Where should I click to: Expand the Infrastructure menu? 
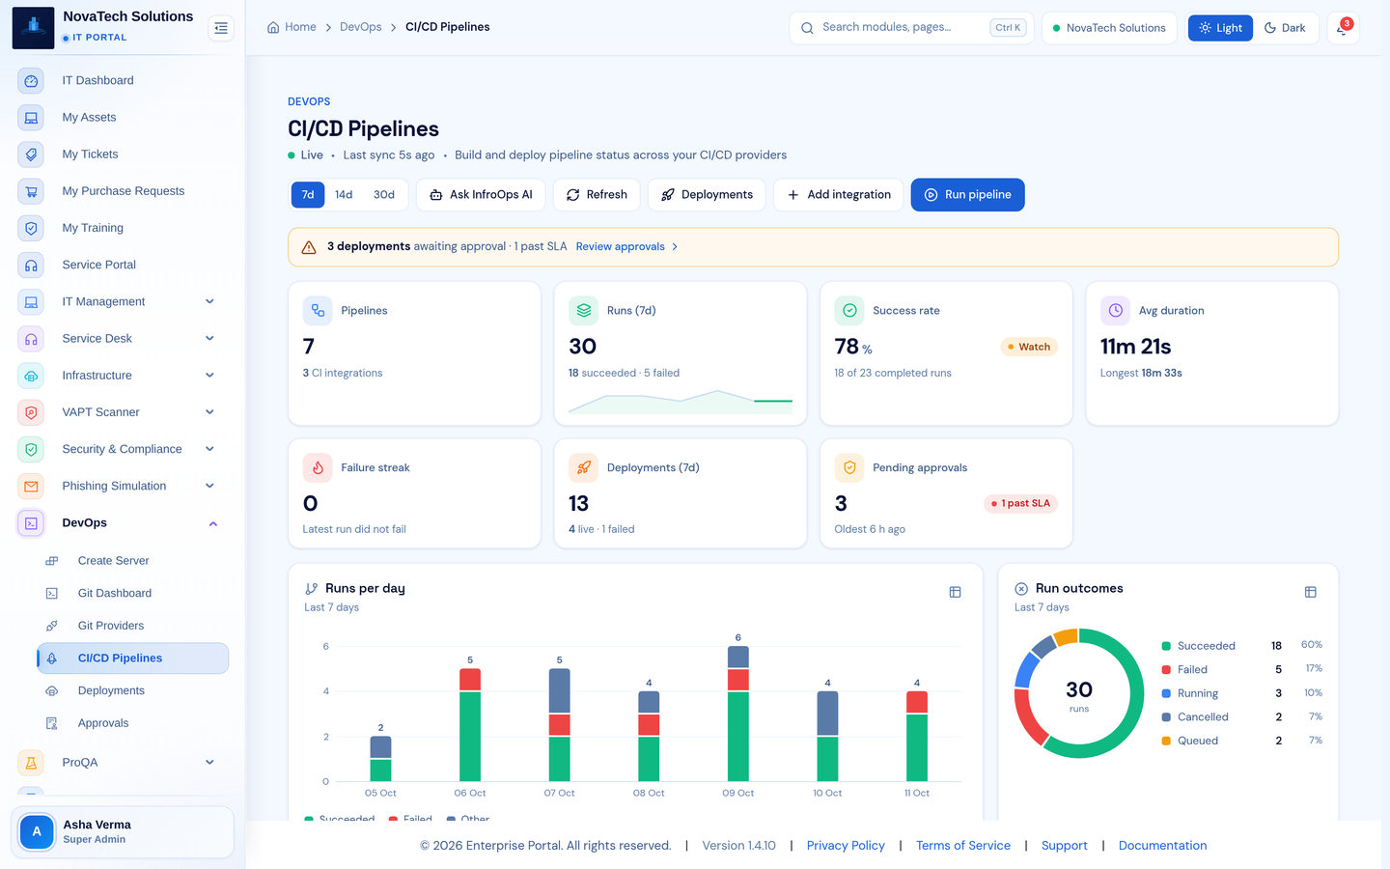[209, 375]
